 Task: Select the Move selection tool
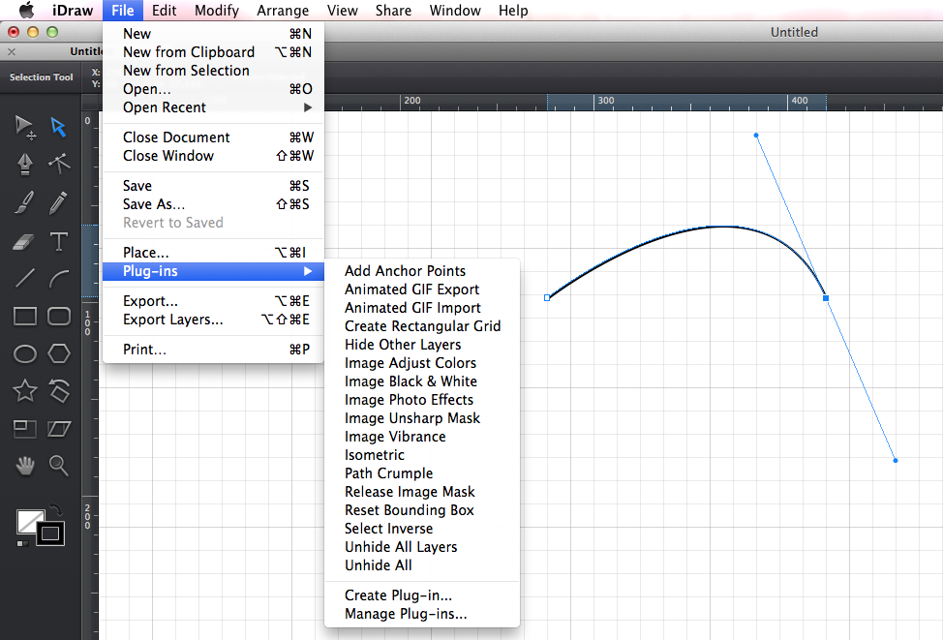click(x=24, y=127)
